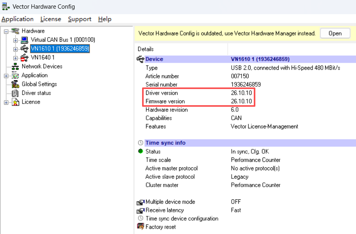Click the Article number value 007150
356x234 pixels.
coord(240,76)
